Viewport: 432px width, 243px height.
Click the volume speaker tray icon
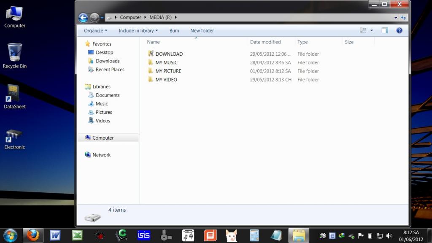(389, 235)
